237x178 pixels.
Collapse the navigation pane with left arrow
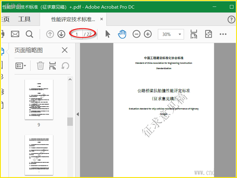coord(78,114)
